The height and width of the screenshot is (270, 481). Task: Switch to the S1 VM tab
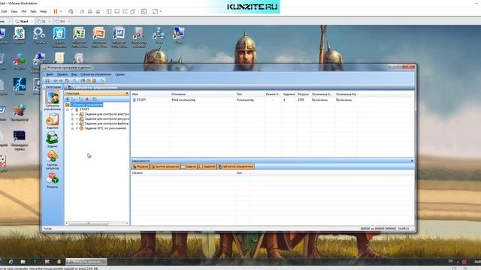[x=43, y=22]
